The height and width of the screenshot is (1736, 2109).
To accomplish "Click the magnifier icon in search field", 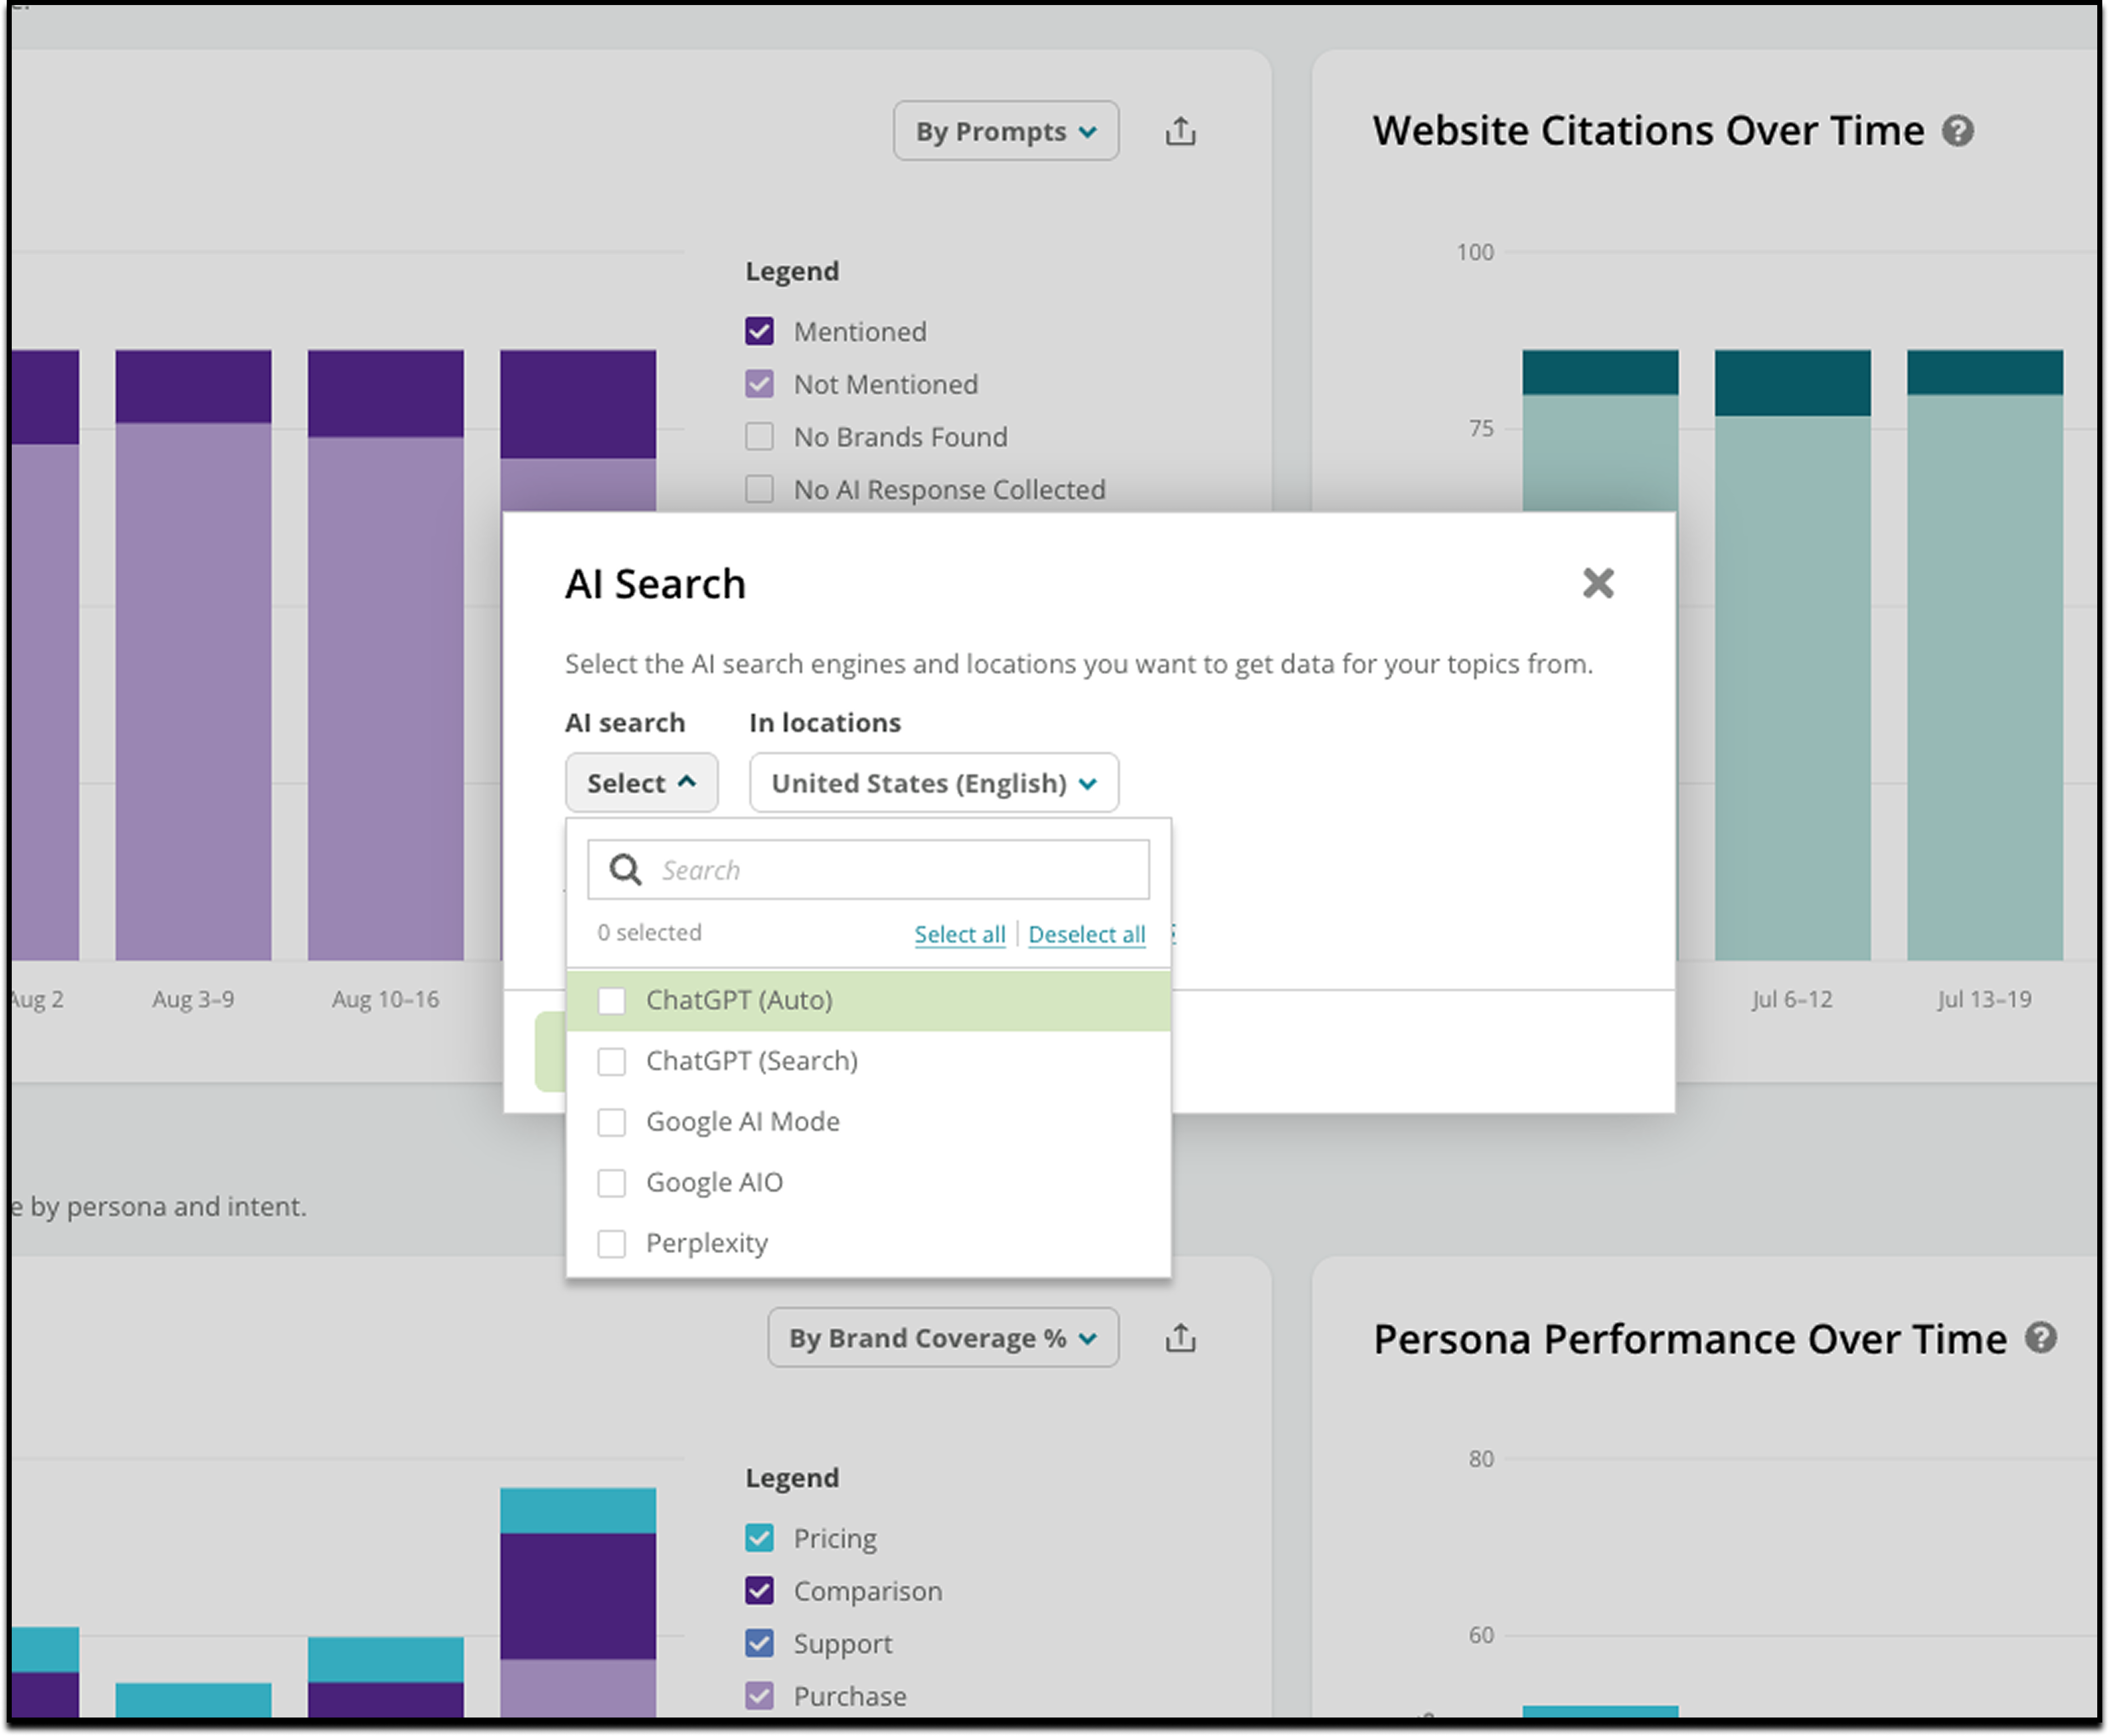I will pos(626,870).
